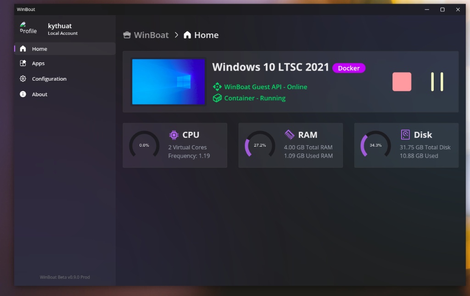Click the RAM memory stick icon
Viewport: 470px width, 296px height.
290,135
